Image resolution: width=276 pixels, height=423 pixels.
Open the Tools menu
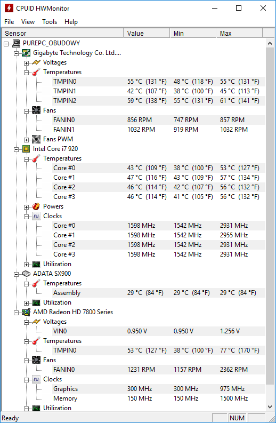pyautogui.click(x=50, y=22)
